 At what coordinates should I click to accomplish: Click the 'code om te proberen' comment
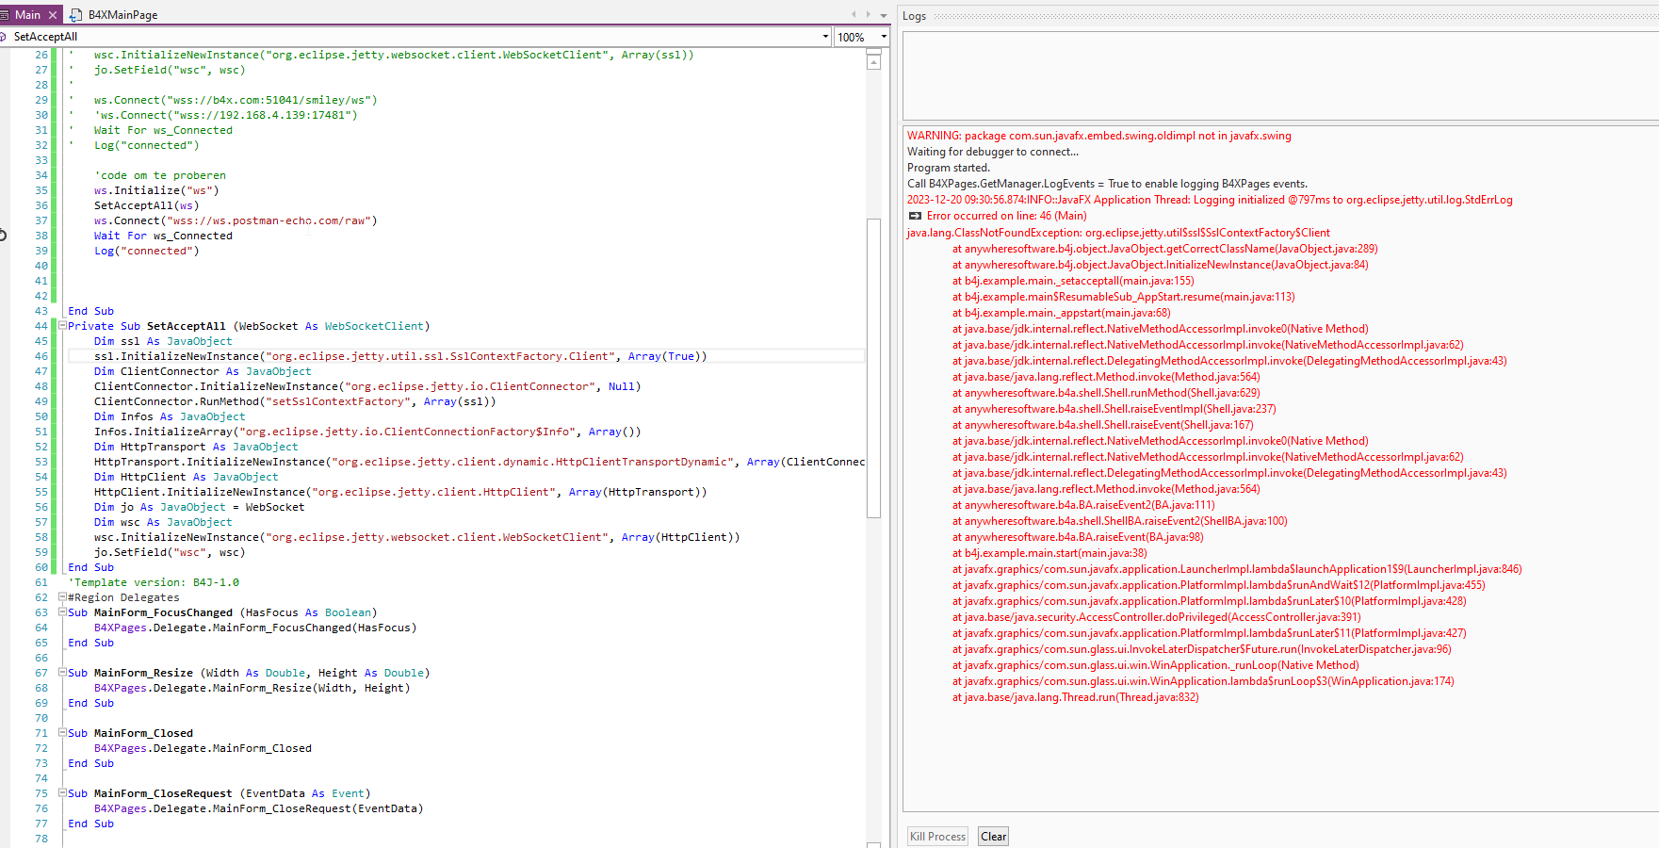160,175
